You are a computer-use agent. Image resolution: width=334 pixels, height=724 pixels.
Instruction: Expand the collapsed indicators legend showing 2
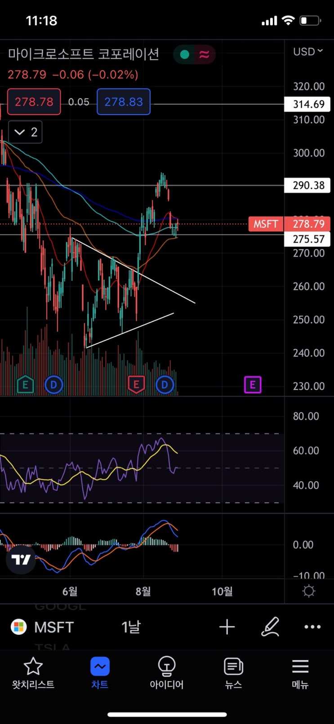tap(26, 132)
